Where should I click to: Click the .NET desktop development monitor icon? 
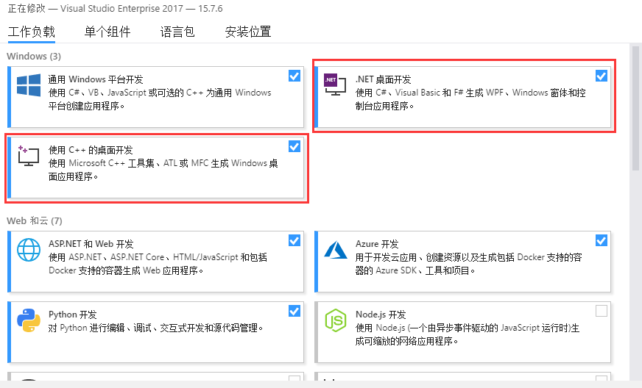coord(335,85)
